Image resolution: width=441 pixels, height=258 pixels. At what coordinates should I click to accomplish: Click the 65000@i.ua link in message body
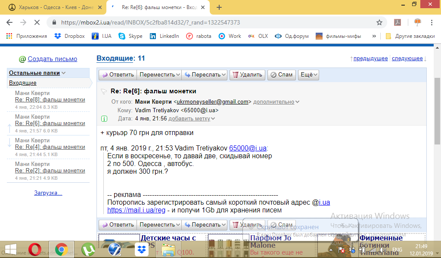coord(248,148)
